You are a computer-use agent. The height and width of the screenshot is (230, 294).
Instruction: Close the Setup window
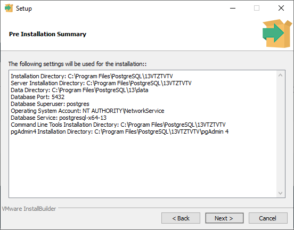point(281,8)
